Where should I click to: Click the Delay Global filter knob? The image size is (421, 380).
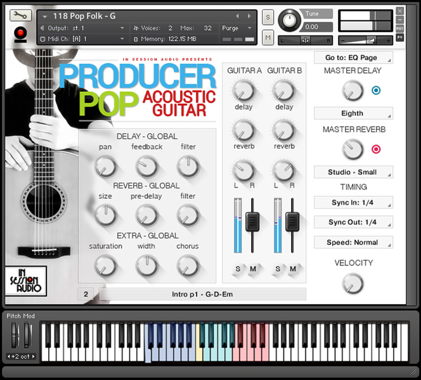pos(188,167)
